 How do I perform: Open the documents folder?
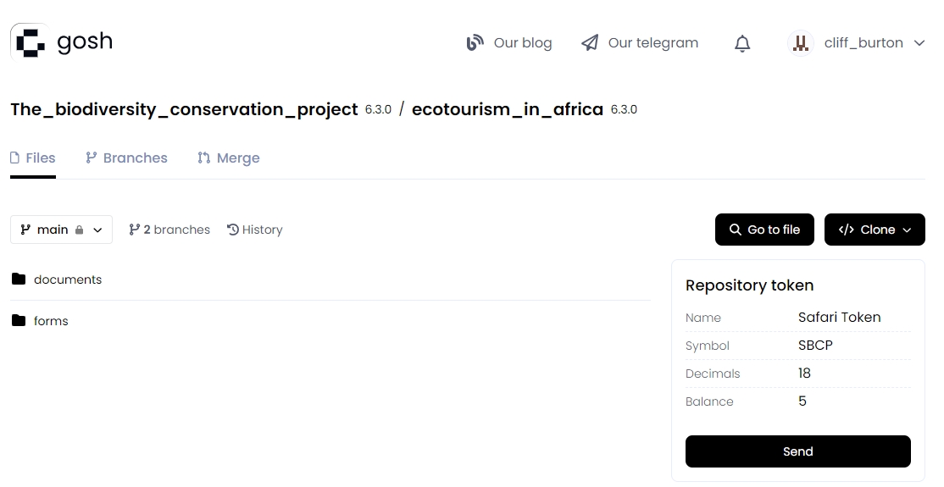[x=68, y=279]
